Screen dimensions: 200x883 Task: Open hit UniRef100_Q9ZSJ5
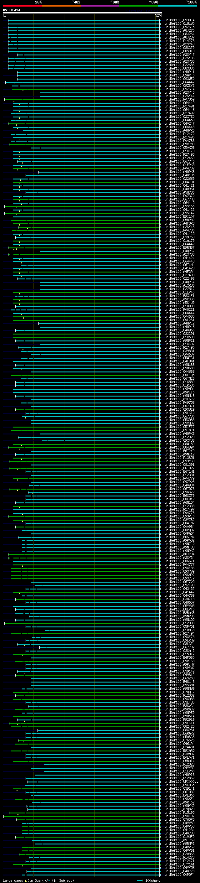[x=179, y=27]
